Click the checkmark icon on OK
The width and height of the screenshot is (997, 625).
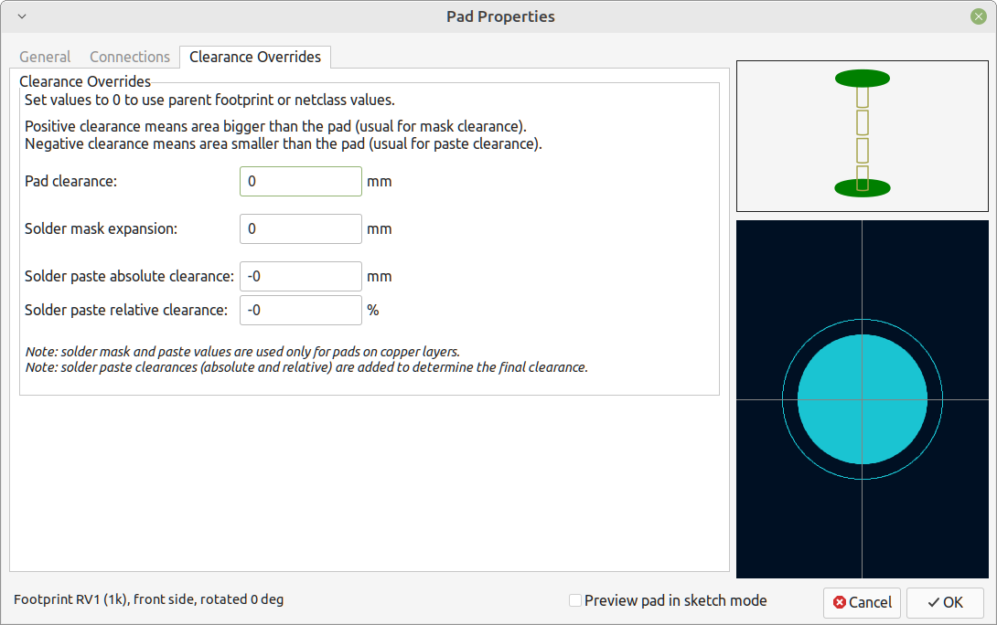[933, 602]
